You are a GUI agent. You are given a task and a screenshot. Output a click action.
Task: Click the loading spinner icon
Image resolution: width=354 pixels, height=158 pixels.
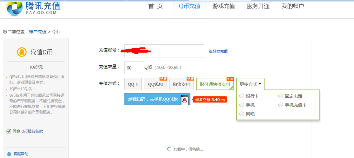coord(169,149)
